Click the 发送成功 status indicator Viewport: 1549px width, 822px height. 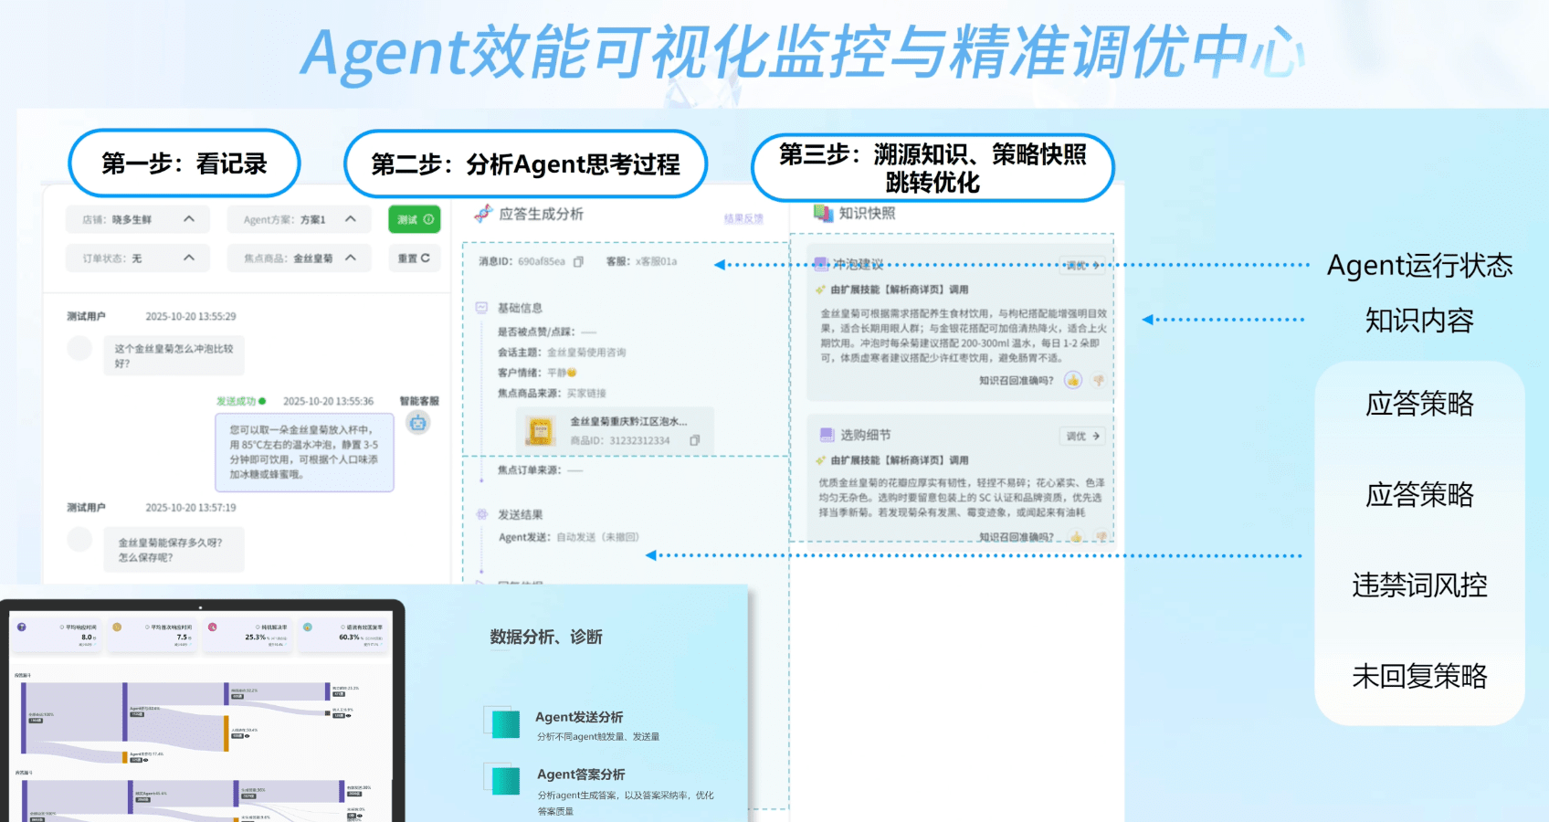coord(241,401)
